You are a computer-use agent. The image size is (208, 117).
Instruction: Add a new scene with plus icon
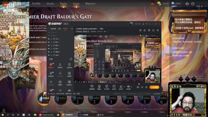point(72,29)
